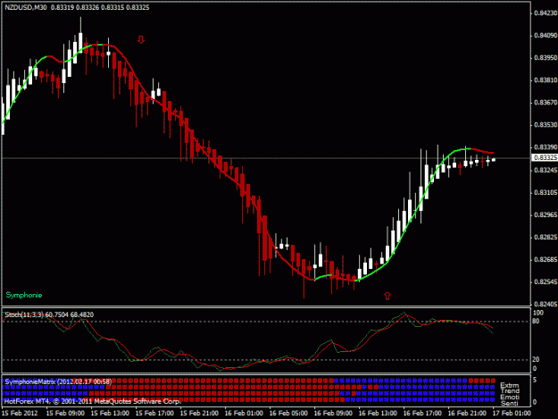
Task: Click the NZDUSD,M30 chart title label
Action: coord(26,7)
